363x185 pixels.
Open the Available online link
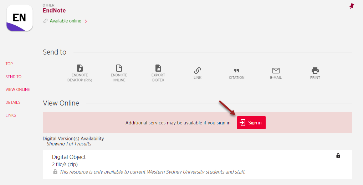65,21
